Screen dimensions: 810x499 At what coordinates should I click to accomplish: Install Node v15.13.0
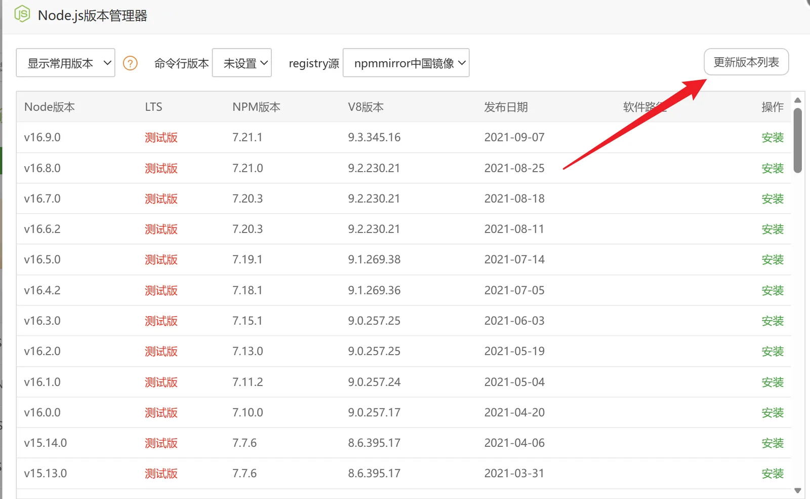773,473
